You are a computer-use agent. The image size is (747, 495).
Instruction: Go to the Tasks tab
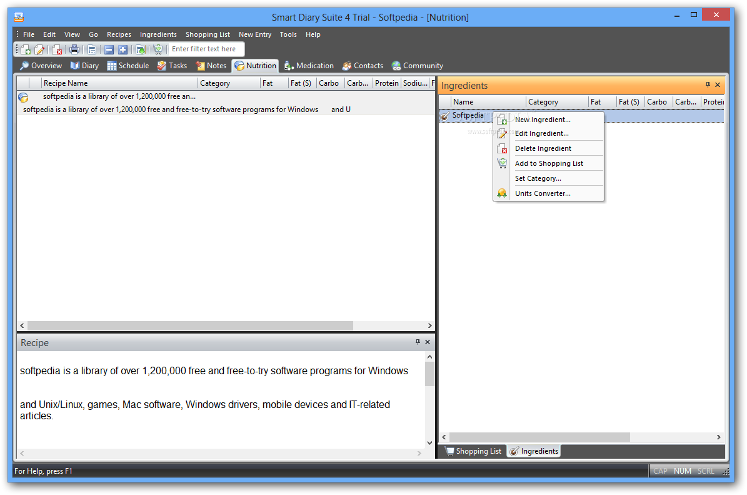tap(172, 66)
